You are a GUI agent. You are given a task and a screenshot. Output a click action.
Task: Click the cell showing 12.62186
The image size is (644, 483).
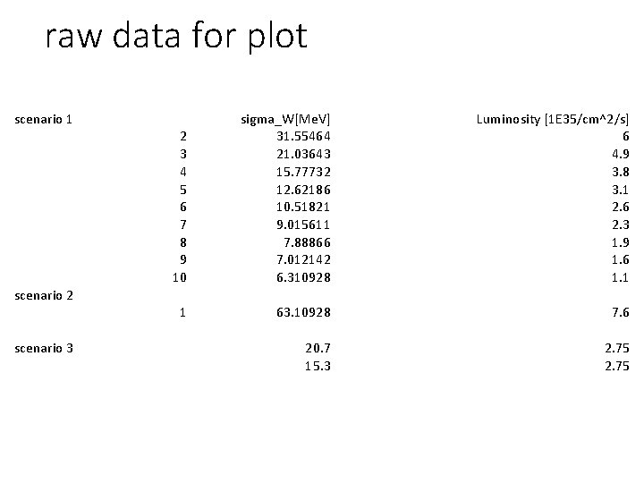click(303, 190)
